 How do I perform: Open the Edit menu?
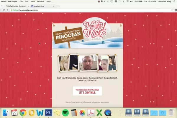[27, 1]
